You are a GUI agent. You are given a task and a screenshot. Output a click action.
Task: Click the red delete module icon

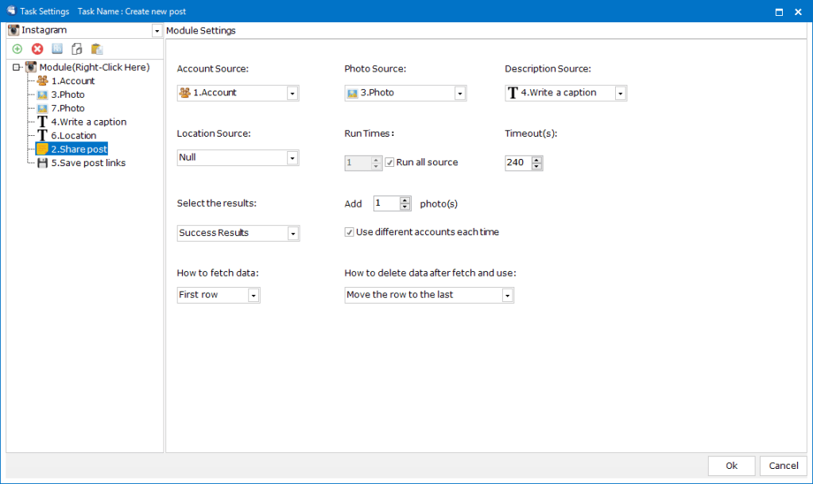[x=37, y=49]
